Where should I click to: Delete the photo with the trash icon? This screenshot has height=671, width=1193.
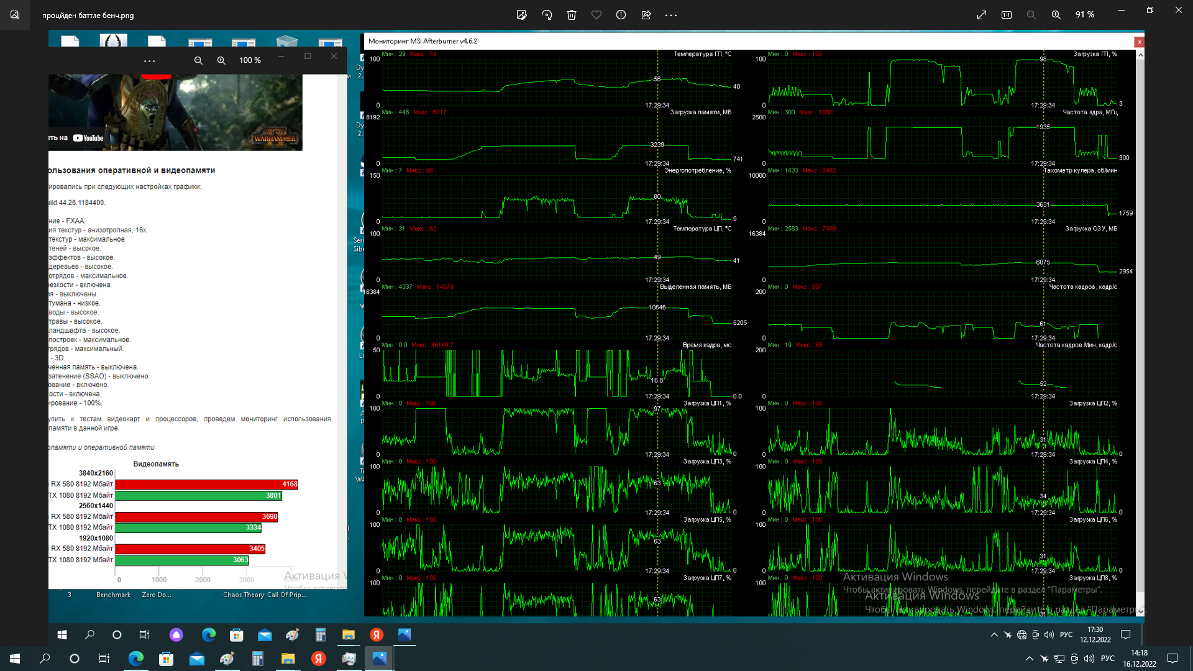[x=572, y=15]
